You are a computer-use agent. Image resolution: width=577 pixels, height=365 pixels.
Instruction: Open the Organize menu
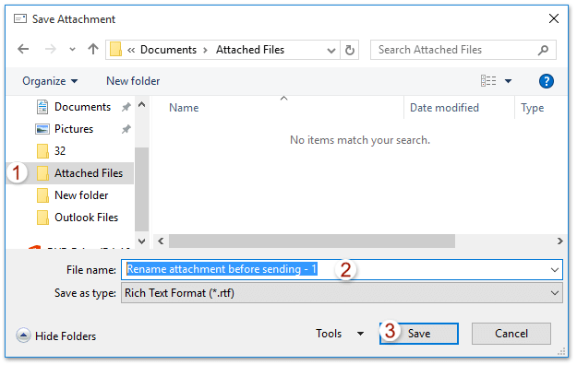pos(50,81)
